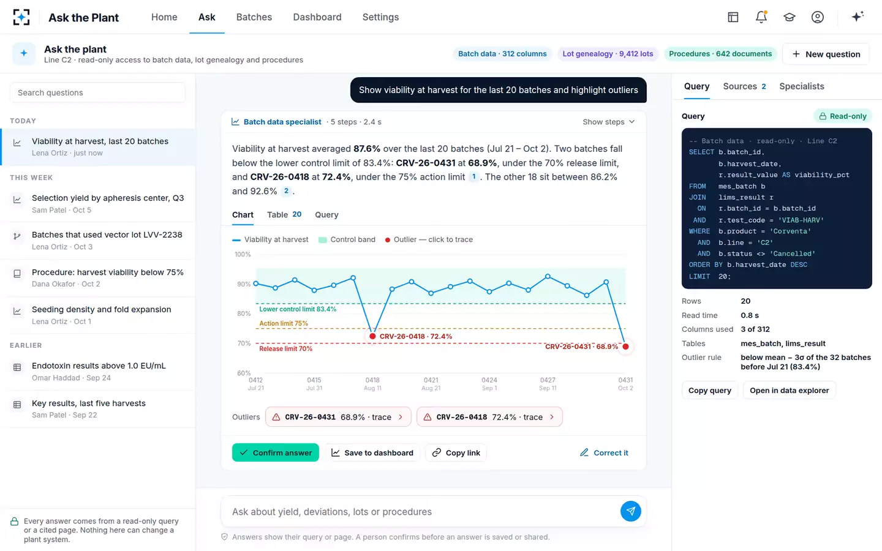
Task: Click the CRV-26-0431 outlier point on chart
Action: (625, 347)
